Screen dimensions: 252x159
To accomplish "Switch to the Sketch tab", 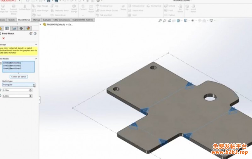I will pyautogui.click(x=11, y=20).
